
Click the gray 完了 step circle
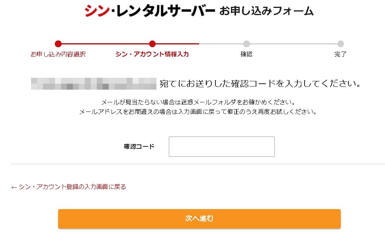[x=340, y=44]
